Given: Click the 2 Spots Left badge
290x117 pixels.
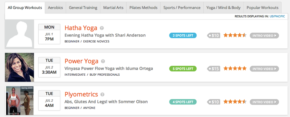Looking at the screenshot, I should 183,36.
